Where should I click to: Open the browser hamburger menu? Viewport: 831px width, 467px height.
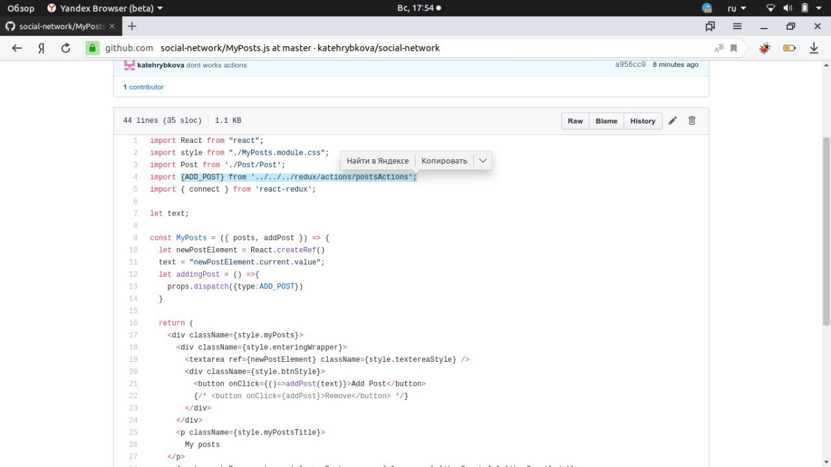point(738,26)
